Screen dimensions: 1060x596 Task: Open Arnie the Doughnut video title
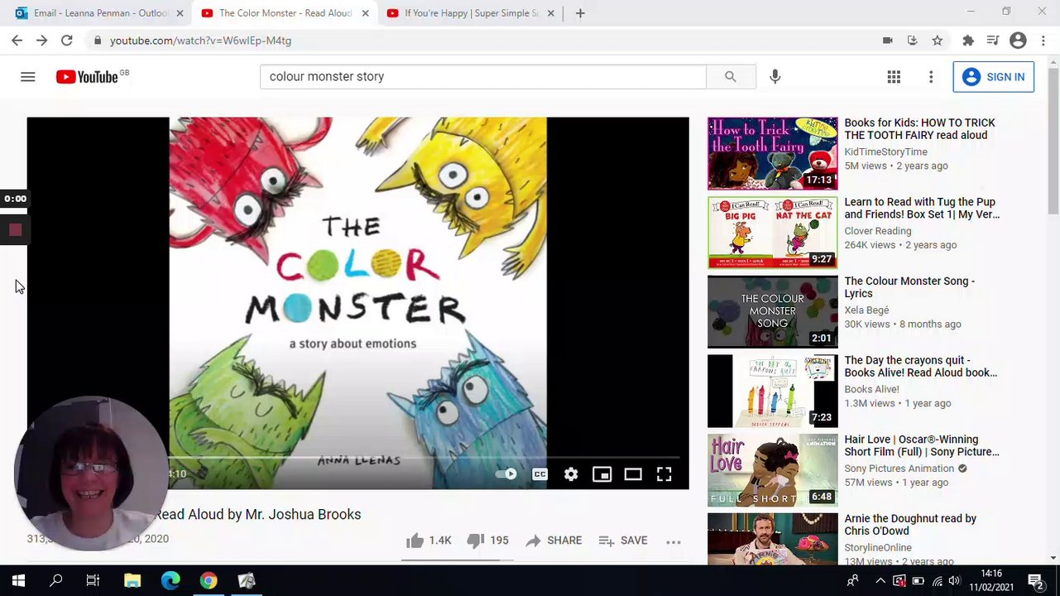(910, 525)
